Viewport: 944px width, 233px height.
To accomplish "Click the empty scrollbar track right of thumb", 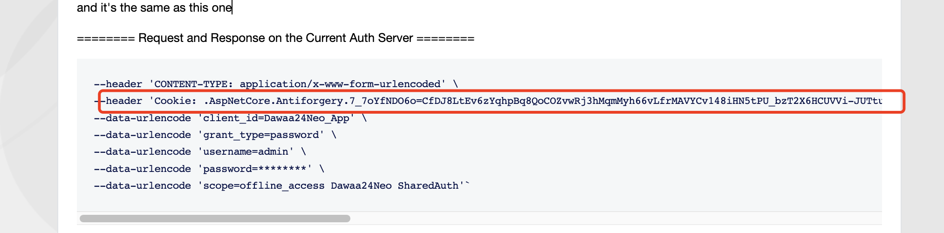I will 606,219.
